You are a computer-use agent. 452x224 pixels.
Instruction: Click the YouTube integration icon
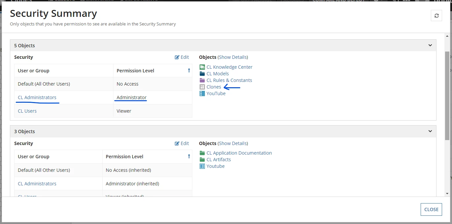[x=202, y=93]
